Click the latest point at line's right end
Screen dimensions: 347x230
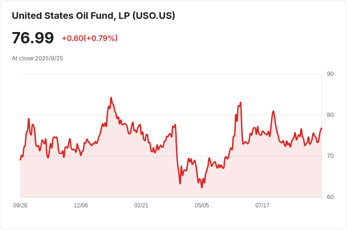(322, 128)
